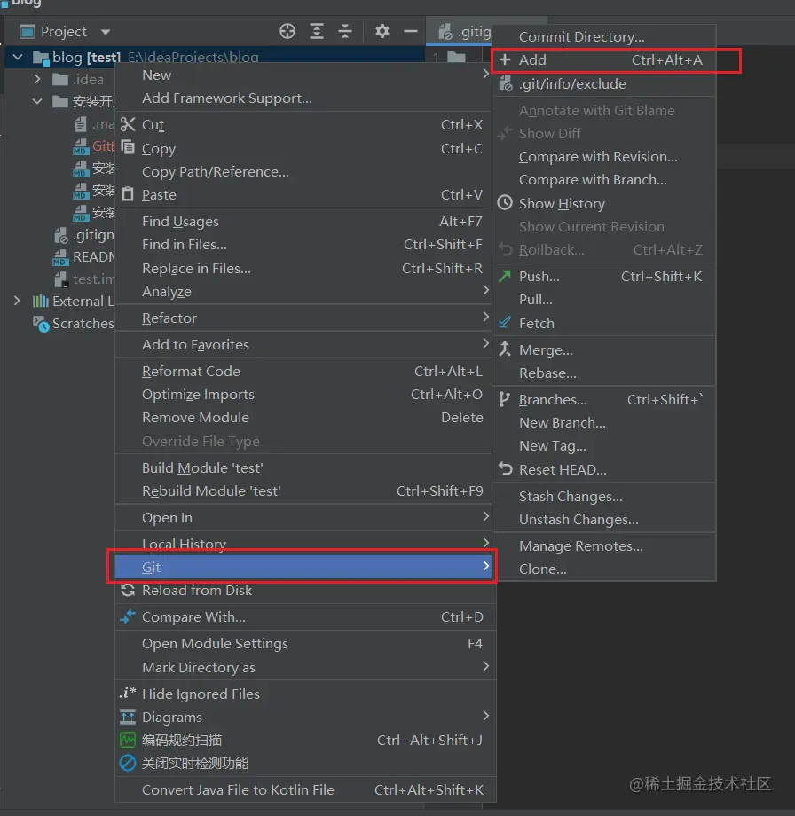Choose Copy Path/Reference...

pyautogui.click(x=303, y=172)
